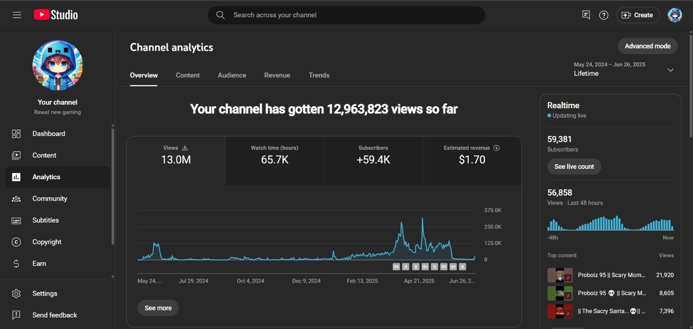Image resolution: width=693 pixels, height=329 pixels.
Task: Open the Trends tab
Action: pyautogui.click(x=319, y=75)
